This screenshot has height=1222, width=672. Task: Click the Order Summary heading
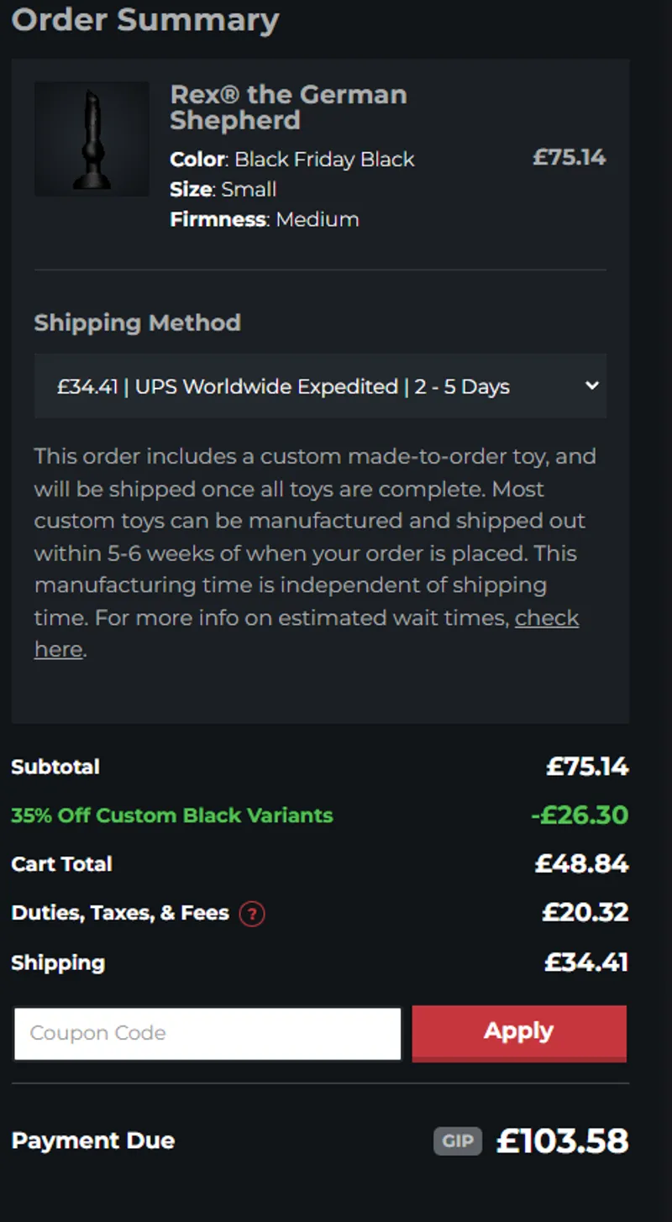coord(145,20)
